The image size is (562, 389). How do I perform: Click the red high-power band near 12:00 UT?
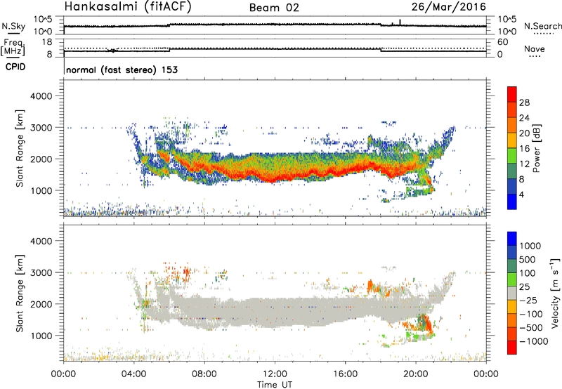[275, 178]
